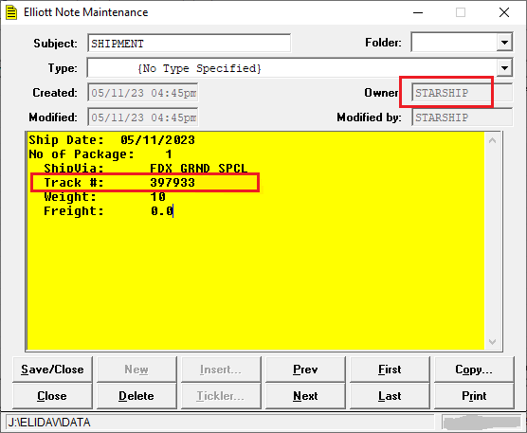
Task: Click the Track # line in the note
Action: pyautogui.click(x=119, y=183)
